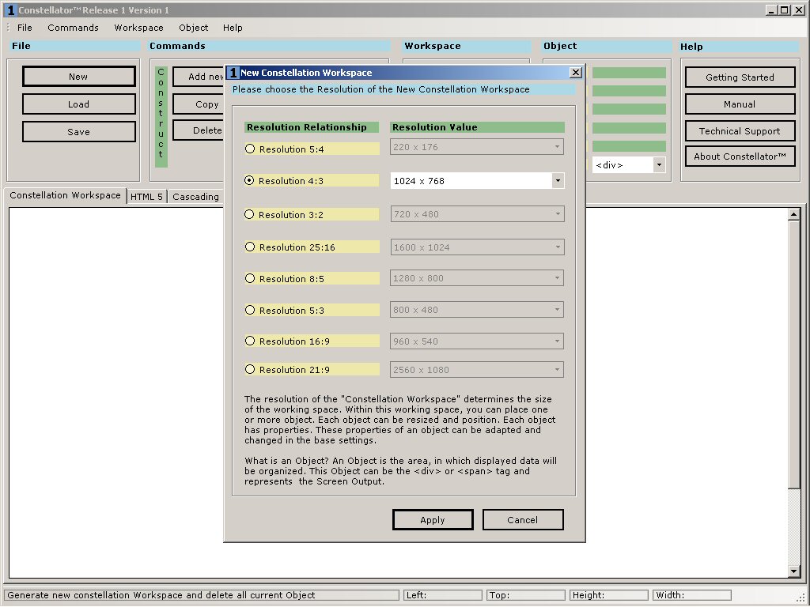The width and height of the screenshot is (810, 607).
Task: Click the dialog title bar icon
Action: [x=233, y=73]
